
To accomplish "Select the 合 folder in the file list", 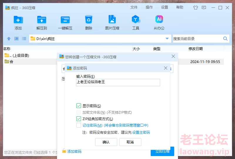I will 11,62.
